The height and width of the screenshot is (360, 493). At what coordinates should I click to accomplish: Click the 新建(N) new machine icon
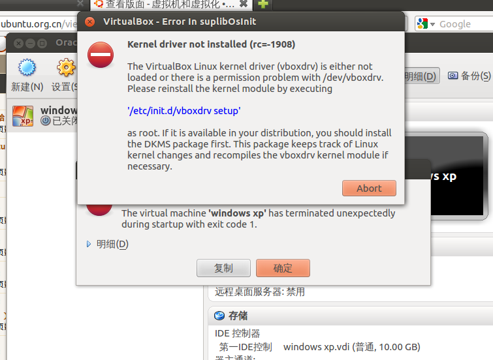coord(27,67)
